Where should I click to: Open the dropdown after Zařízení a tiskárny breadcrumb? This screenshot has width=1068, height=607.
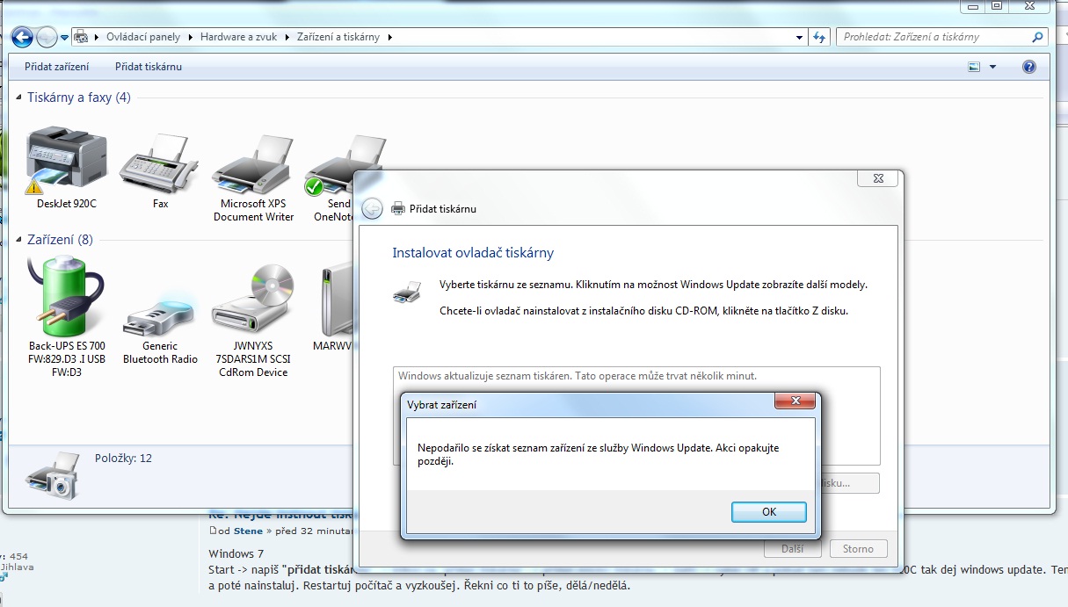pyautogui.click(x=390, y=37)
